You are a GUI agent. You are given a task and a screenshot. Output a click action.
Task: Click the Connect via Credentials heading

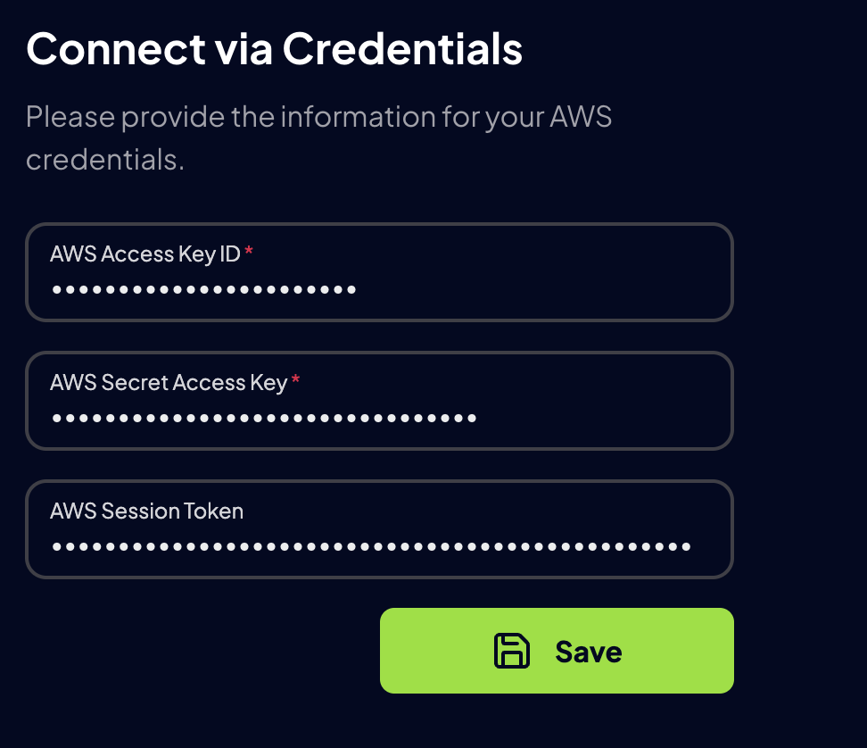click(x=274, y=49)
